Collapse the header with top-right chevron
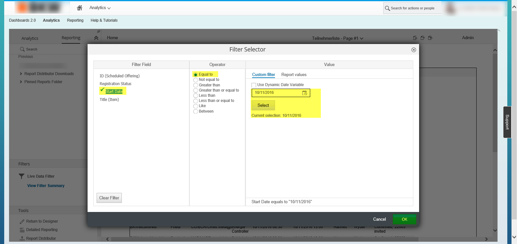The image size is (517, 244). pyautogui.click(x=499, y=31)
